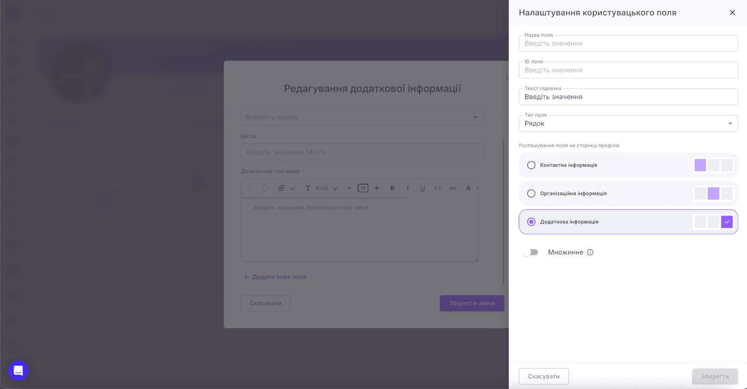Click the Зберегти зміни button
Viewport: 747px width, 389px height.
[x=472, y=303]
